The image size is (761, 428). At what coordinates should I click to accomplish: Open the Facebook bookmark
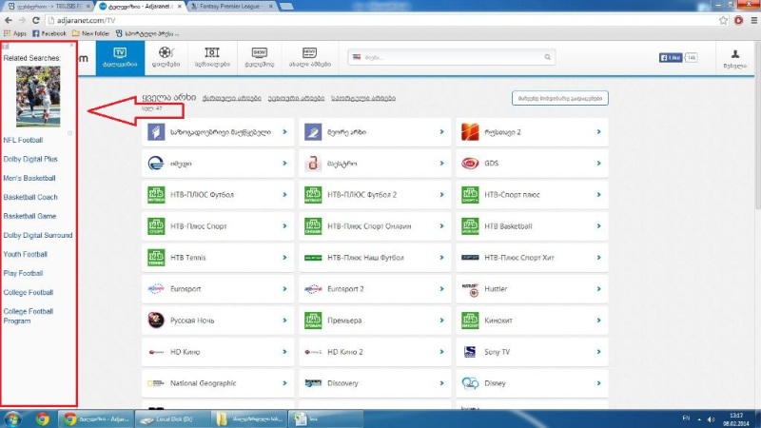coord(49,33)
